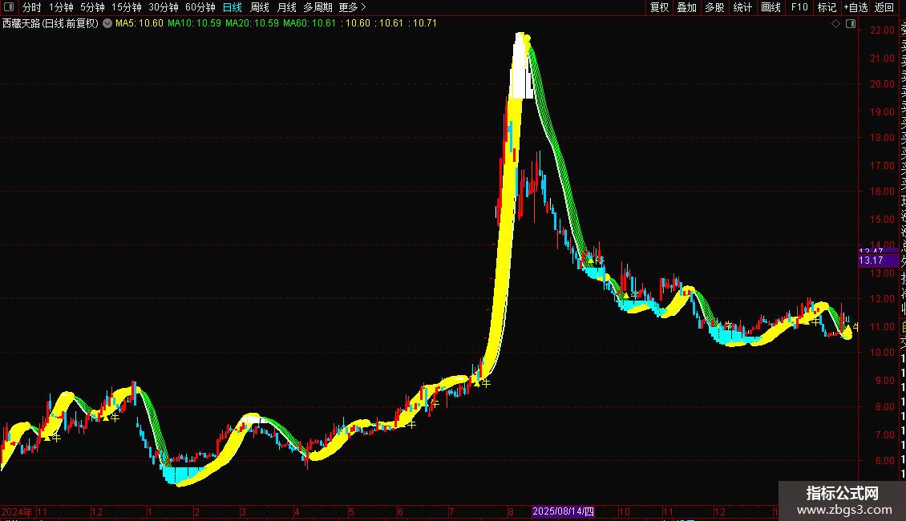Viewport: 906px width, 521px height.
Task: Expand the 更多 period options
Action: [x=352, y=7]
